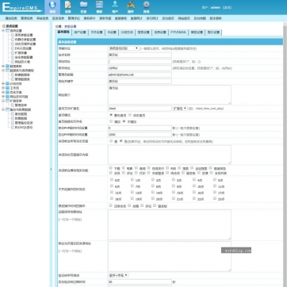Expand the 数据更新 tree node
The height and width of the screenshot is (287, 287).
tap(3, 66)
